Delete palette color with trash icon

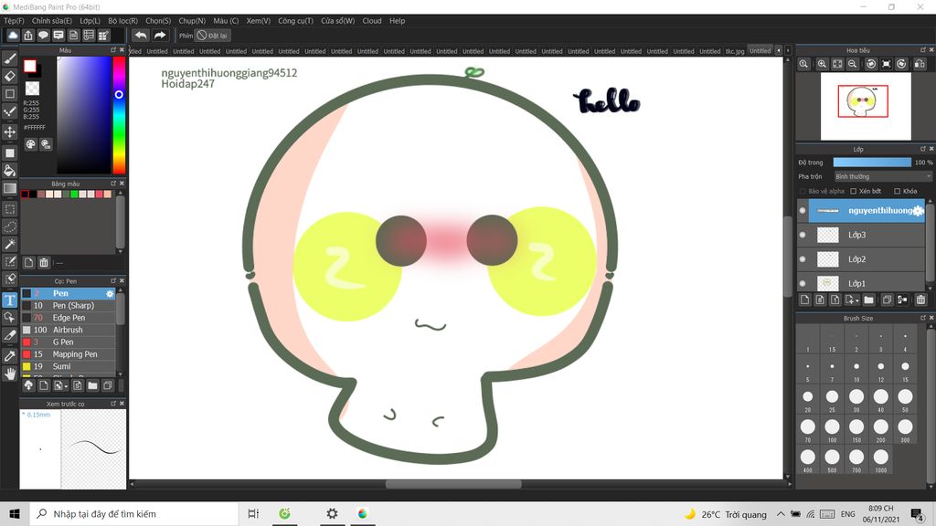(x=44, y=262)
